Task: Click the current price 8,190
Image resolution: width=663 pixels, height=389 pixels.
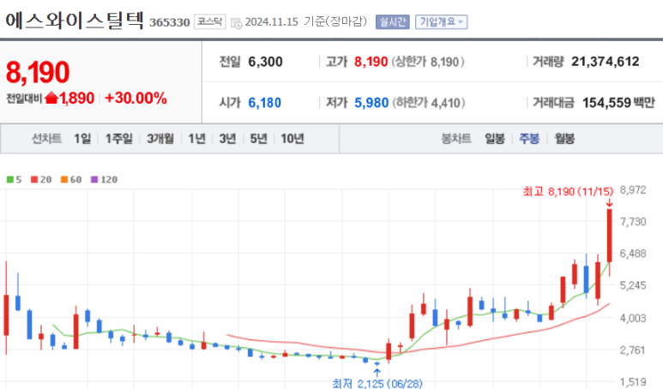Action: (x=38, y=72)
